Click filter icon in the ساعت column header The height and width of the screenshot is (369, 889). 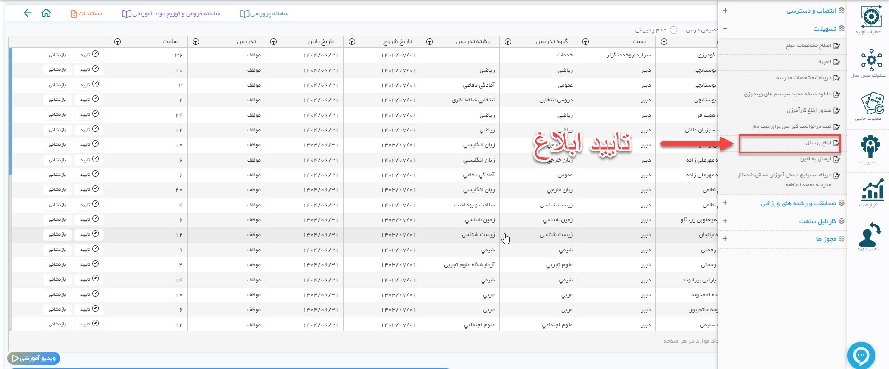tap(118, 42)
